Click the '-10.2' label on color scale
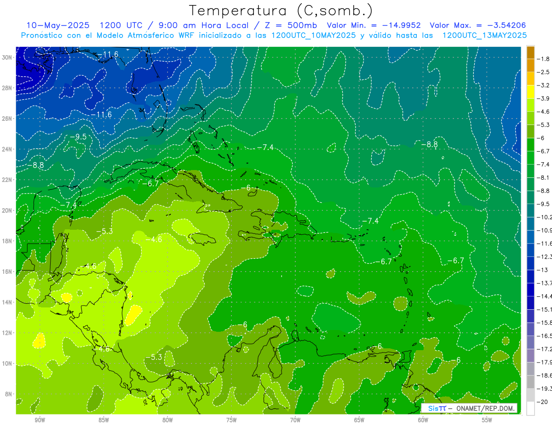Image resolution: width=552 pixels, height=426 pixels. coord(545,217)
